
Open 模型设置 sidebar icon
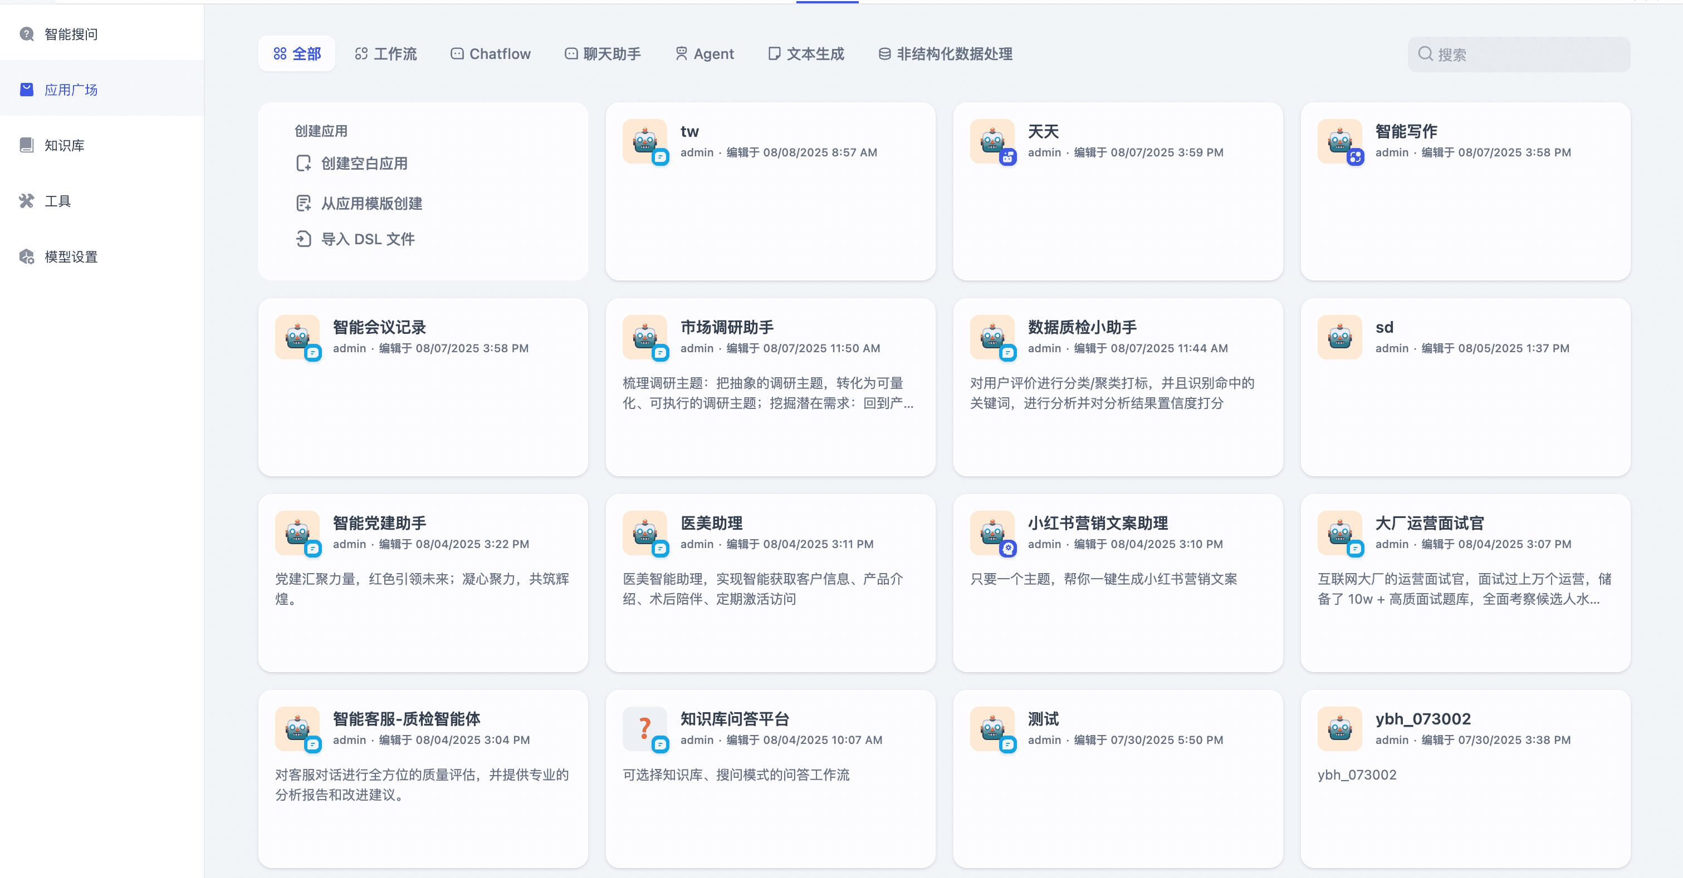pos(27,257)
